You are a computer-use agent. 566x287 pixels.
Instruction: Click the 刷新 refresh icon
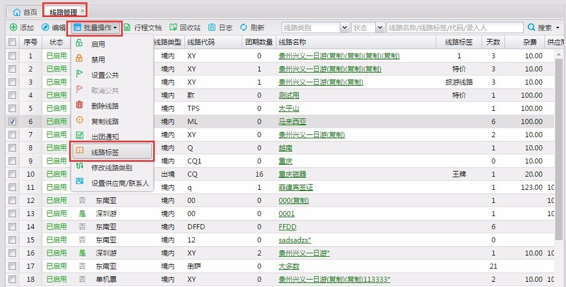coord(244,27)
